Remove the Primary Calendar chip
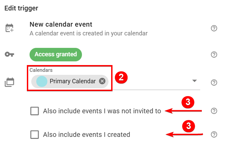 (102, 81)
